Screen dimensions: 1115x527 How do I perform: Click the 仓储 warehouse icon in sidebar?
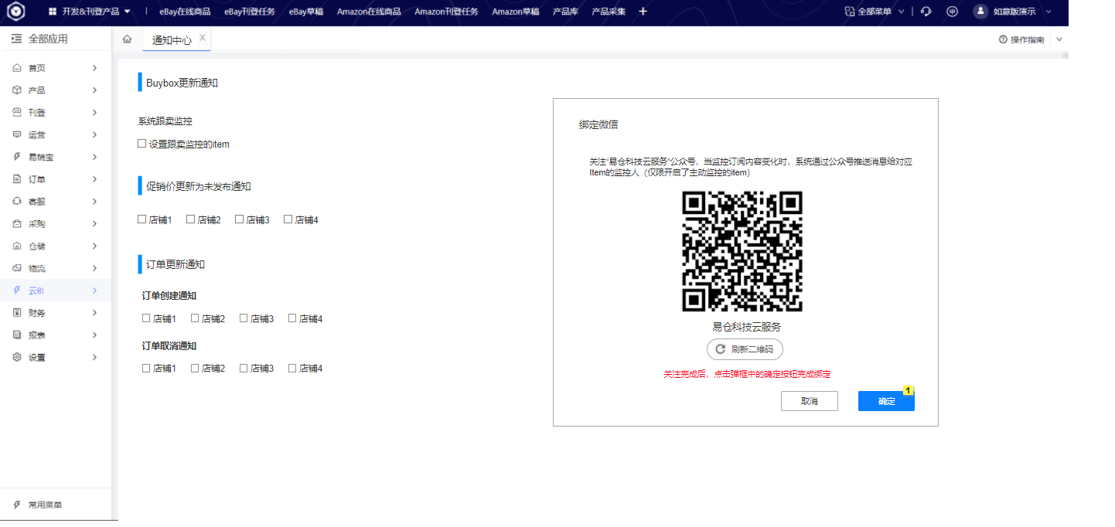(x=17, y=246)
